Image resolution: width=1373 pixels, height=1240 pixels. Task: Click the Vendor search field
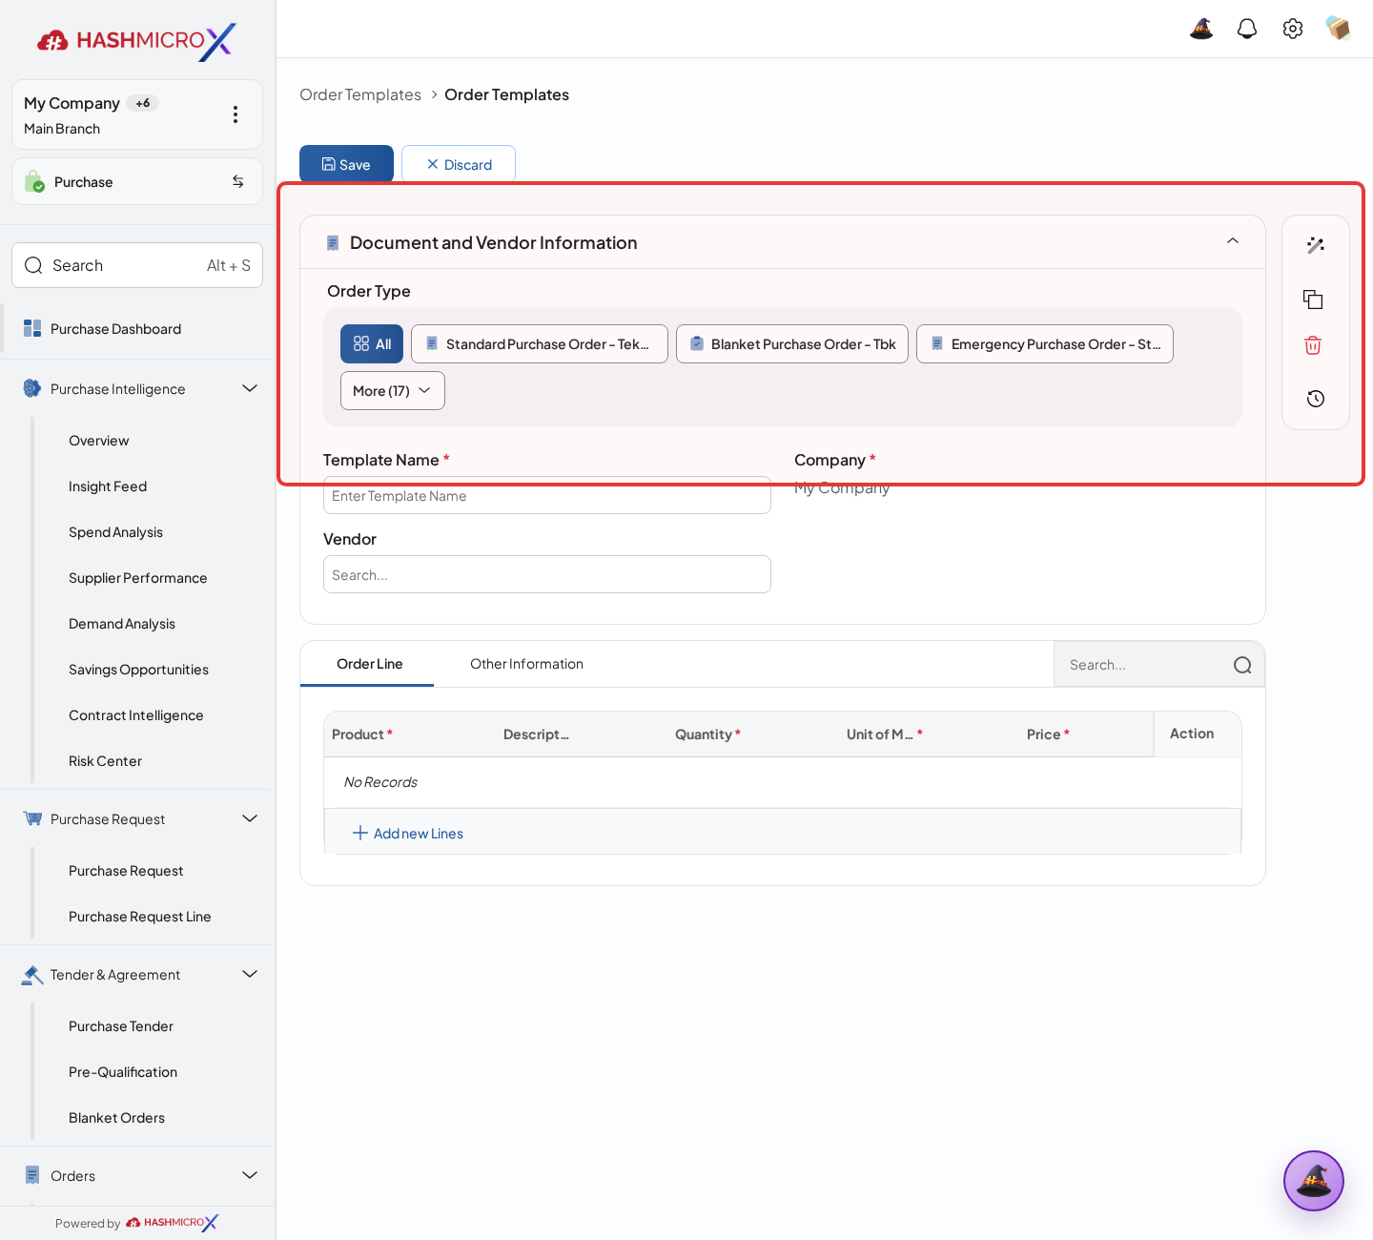coord(547,574)
